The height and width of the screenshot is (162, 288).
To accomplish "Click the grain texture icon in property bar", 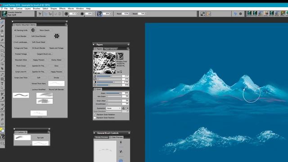I will point(99,14).
